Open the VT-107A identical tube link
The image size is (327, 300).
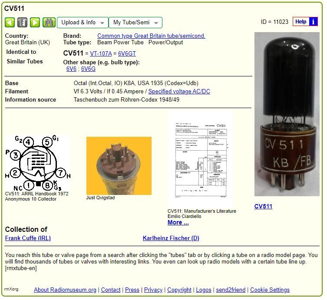point(101,53)
